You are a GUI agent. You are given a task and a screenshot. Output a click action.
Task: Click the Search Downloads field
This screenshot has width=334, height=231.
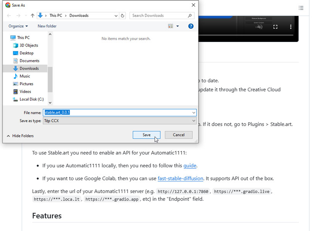[x=158, y=16]
